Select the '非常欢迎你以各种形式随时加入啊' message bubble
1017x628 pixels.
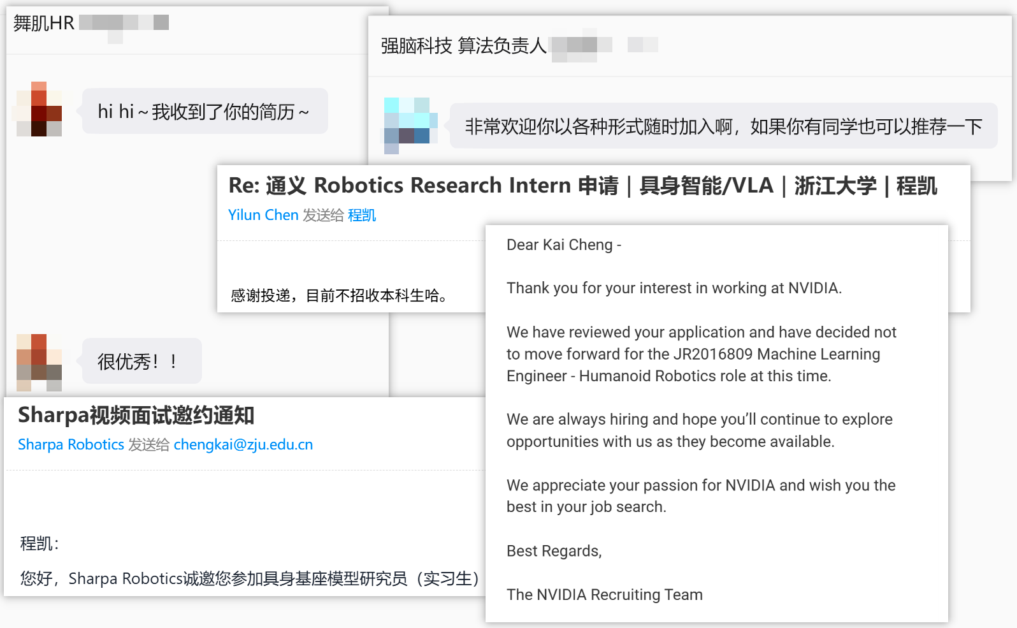723,126
